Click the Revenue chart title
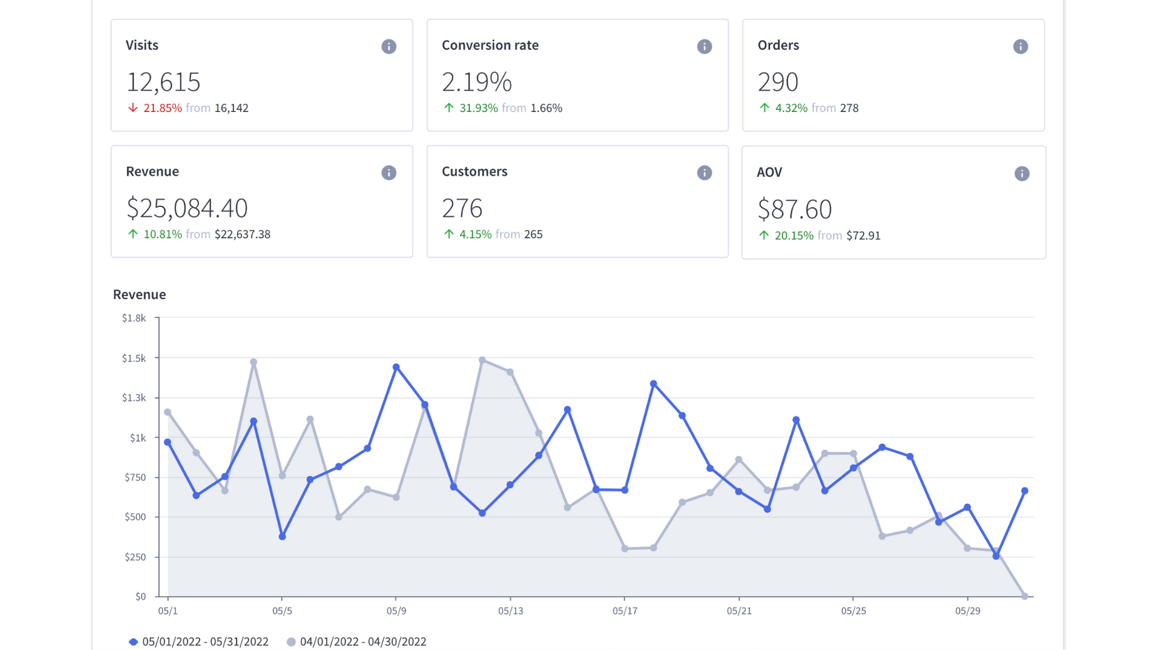 click(139, 294)
